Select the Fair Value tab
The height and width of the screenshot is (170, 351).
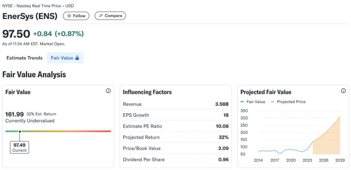point(65,58)
